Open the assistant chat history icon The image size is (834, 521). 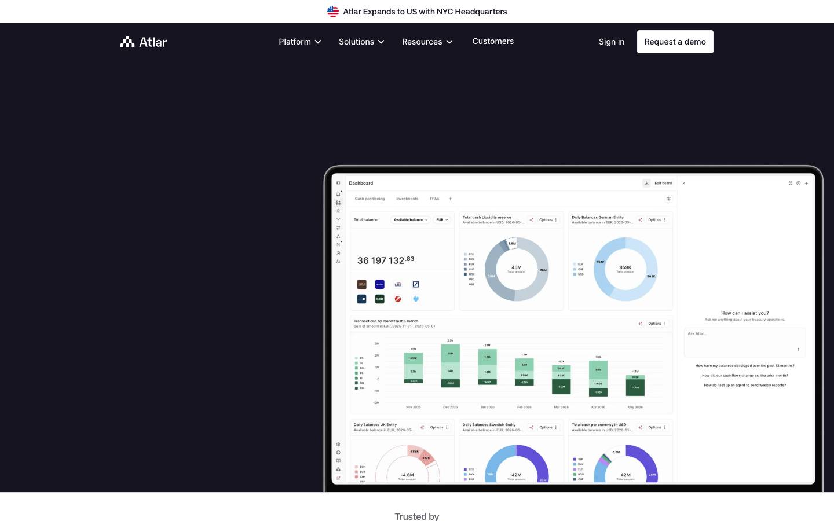tap(798, 183)
